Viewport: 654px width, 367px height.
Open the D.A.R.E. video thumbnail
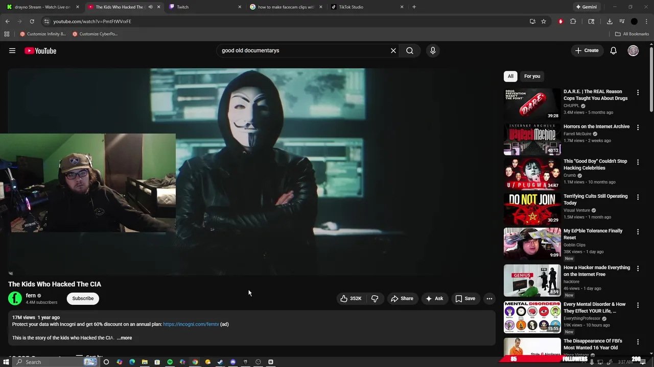click(532, 104)
